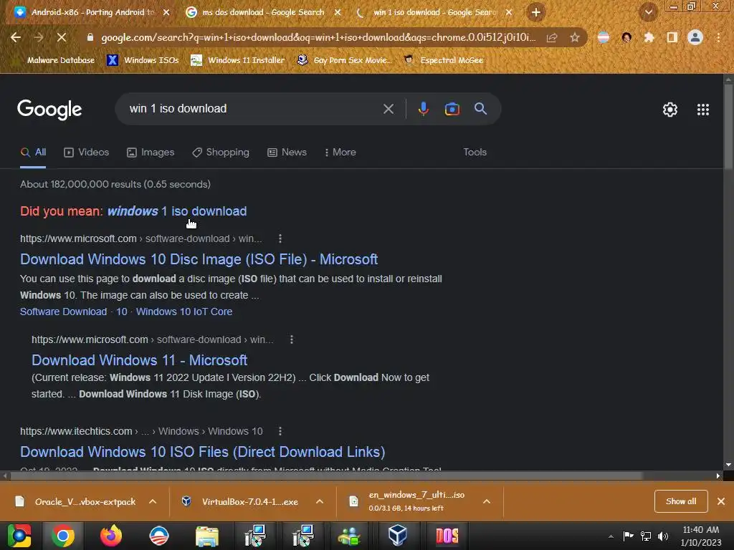Click into the Google search field
The height and width of the screenshot is (550, 734).
253,109
